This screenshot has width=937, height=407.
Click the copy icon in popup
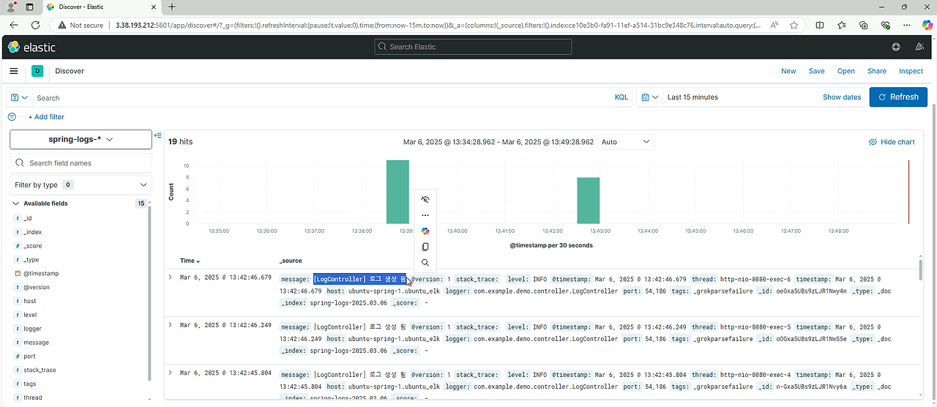[425, 247]
